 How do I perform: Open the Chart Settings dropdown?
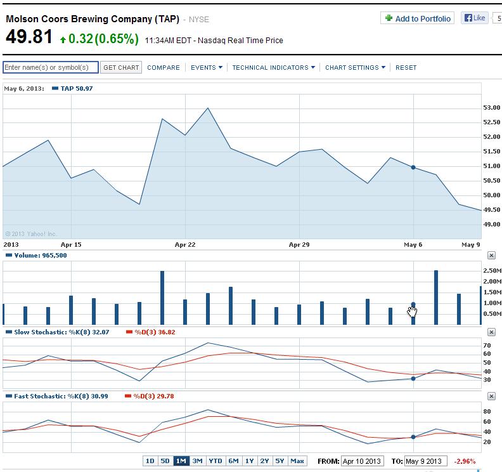coord(356,68)
